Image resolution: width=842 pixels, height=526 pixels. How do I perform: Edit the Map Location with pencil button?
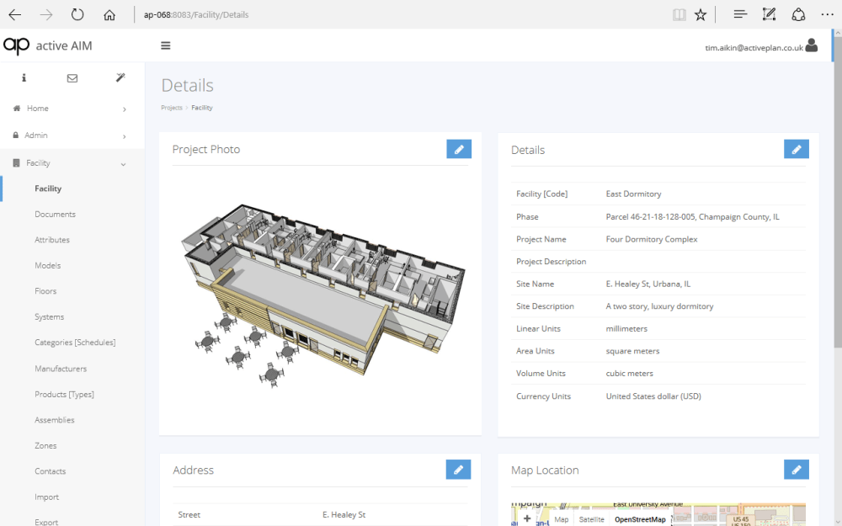[796, 470]
